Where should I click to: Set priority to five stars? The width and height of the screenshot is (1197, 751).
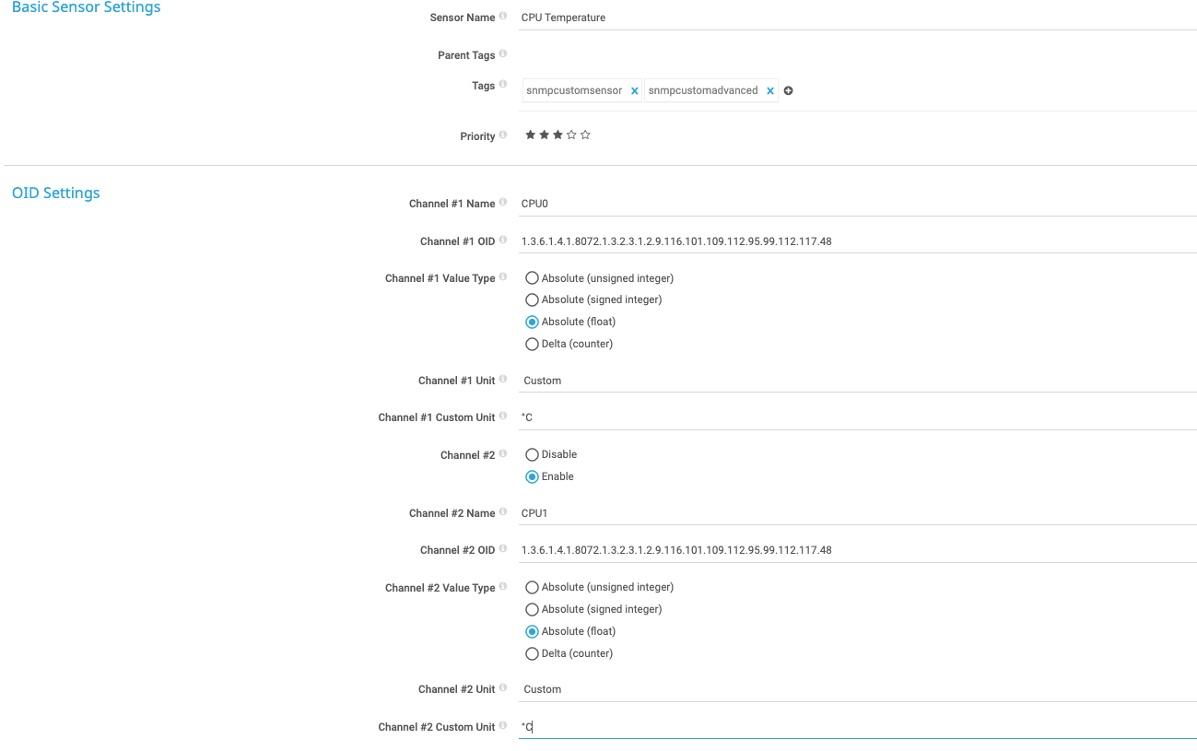[585, 135]
